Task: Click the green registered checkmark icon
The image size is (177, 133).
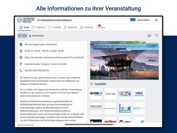Action: [x=21, y=44]
